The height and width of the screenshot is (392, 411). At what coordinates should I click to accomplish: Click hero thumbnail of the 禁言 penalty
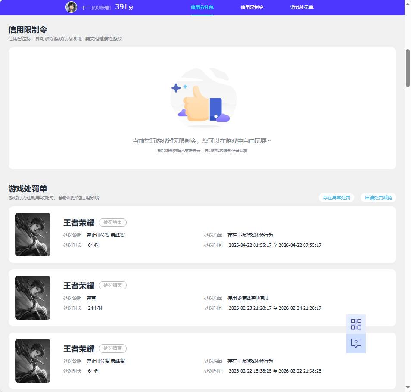33,297
